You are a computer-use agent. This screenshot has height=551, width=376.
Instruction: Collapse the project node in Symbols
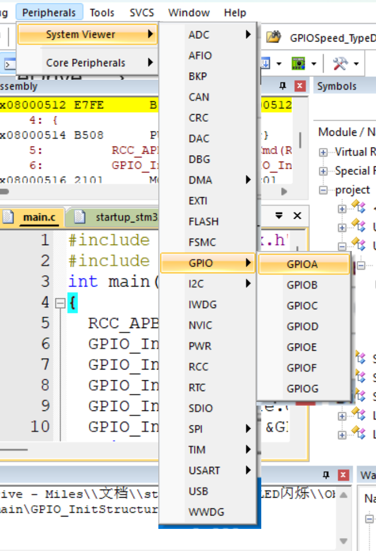pos(323,190)
